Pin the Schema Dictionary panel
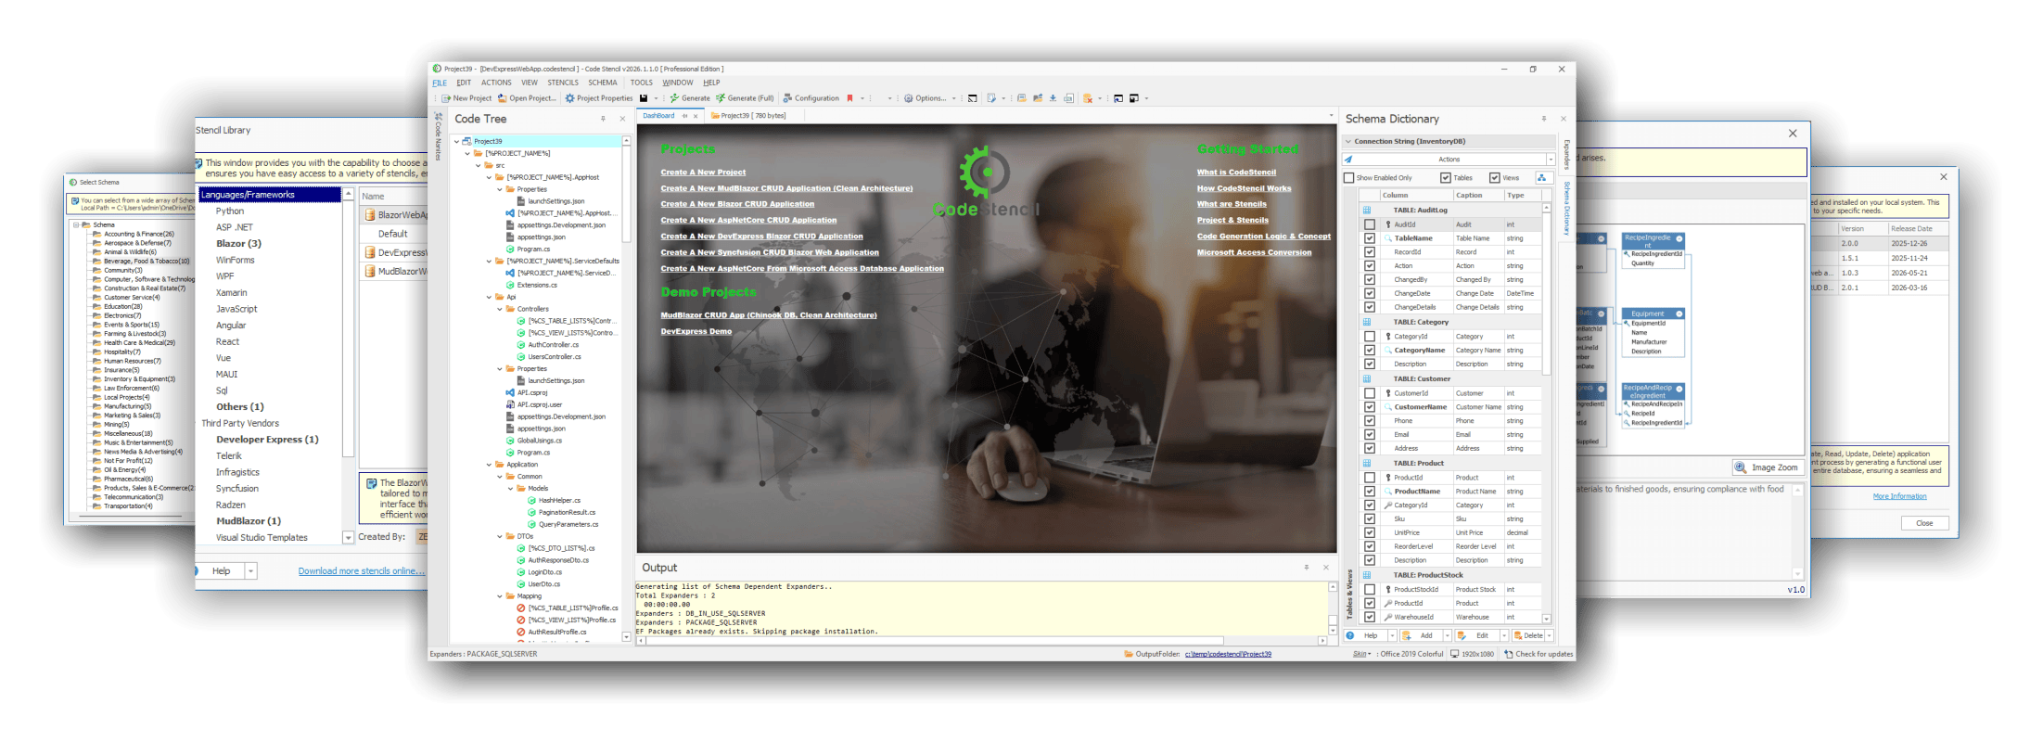 (1544, 119)
